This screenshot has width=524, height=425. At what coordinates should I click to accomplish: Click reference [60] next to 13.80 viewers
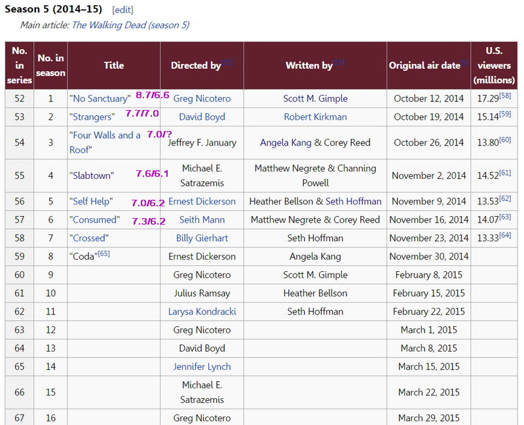pyautogui.click(x=505, y=139)
